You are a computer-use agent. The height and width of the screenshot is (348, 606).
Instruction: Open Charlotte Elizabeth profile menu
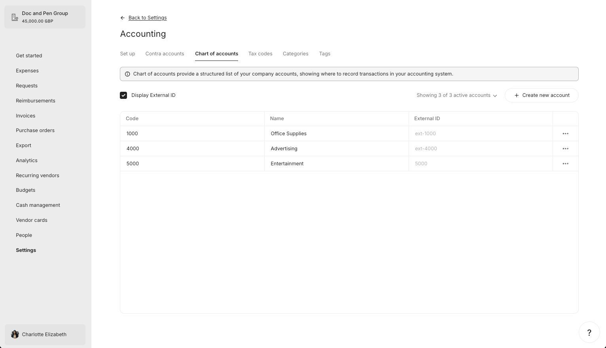pos(45,335)
